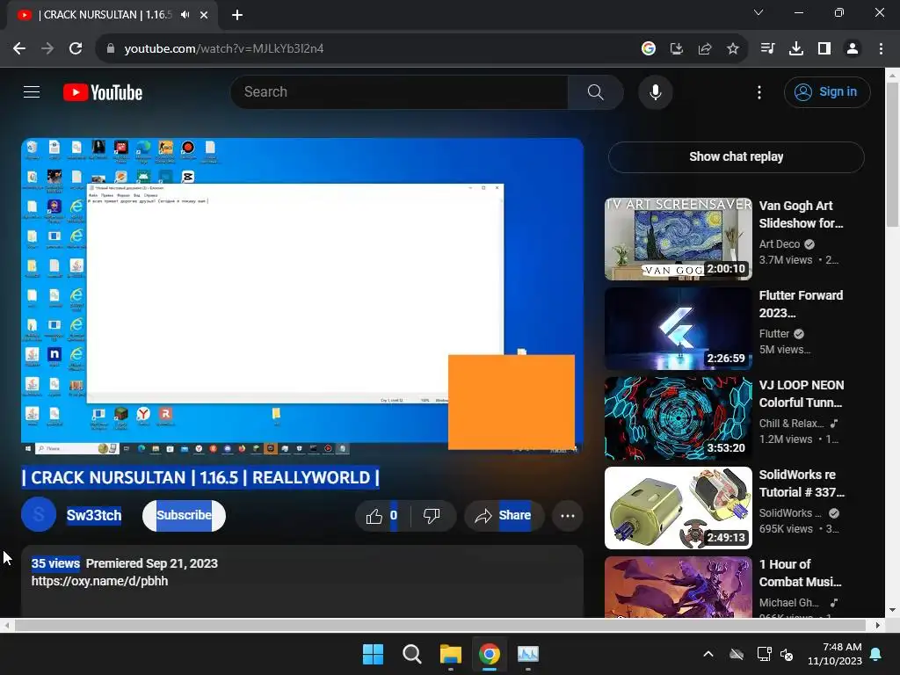900x675 pixels.
Task: Open the monitor app on taskbar
Action: point(527,654)
